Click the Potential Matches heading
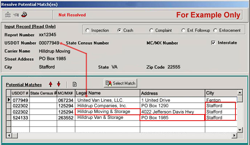Viewport: 250px width, 145px height. [x=24, y=85]
